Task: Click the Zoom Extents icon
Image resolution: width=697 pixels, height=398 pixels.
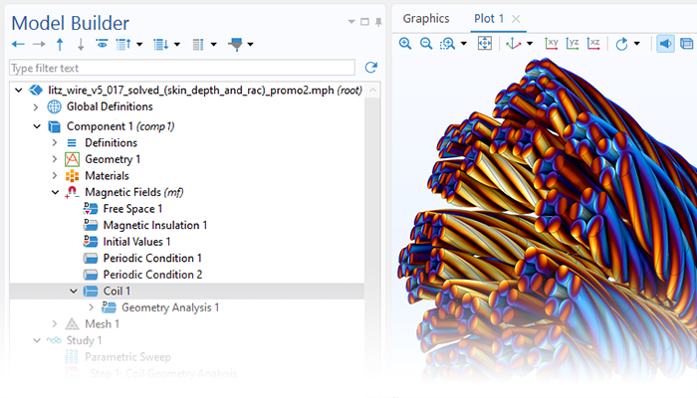Action: 485,44
